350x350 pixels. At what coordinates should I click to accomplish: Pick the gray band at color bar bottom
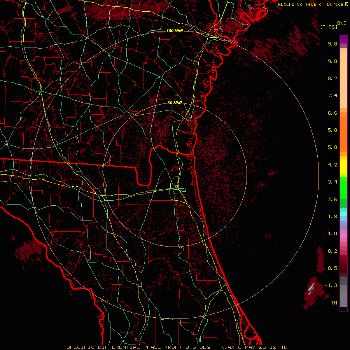(343, 298)
